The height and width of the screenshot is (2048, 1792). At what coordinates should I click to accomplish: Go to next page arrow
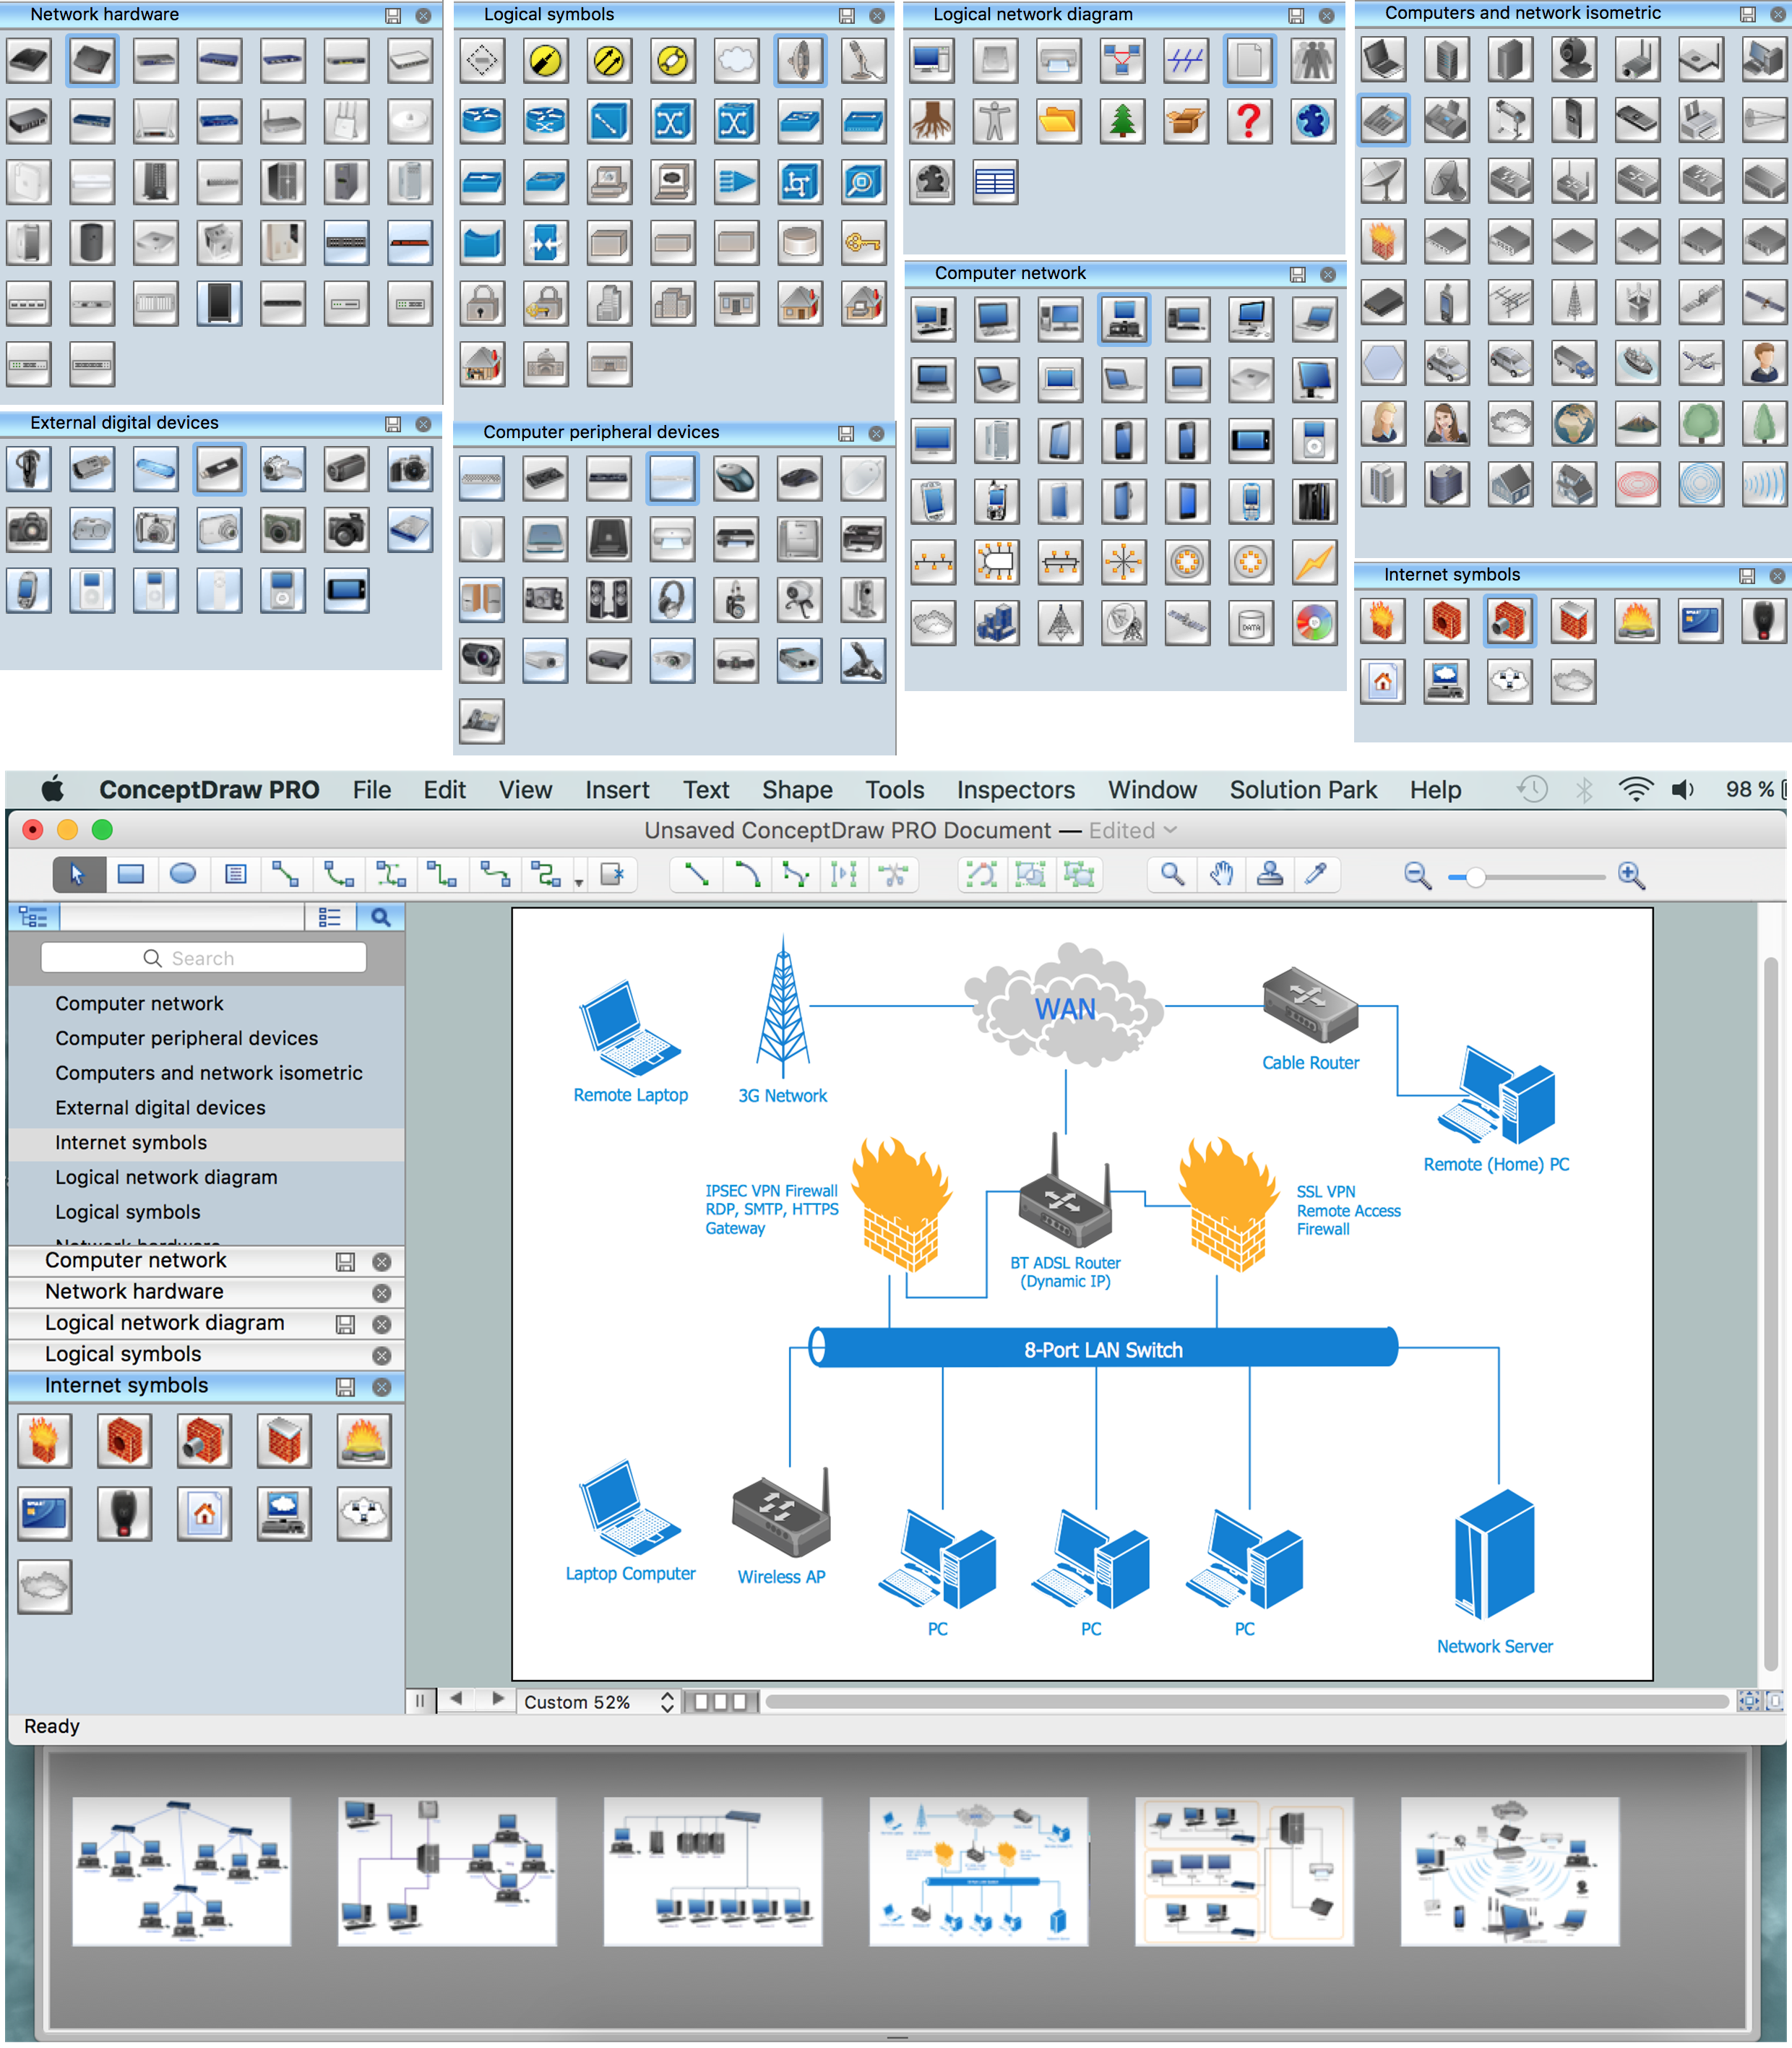tap(497, 1699)
